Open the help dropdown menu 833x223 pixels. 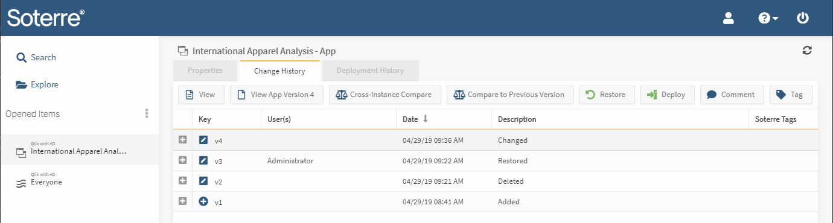pyautogui.click(x=768, y=18)
